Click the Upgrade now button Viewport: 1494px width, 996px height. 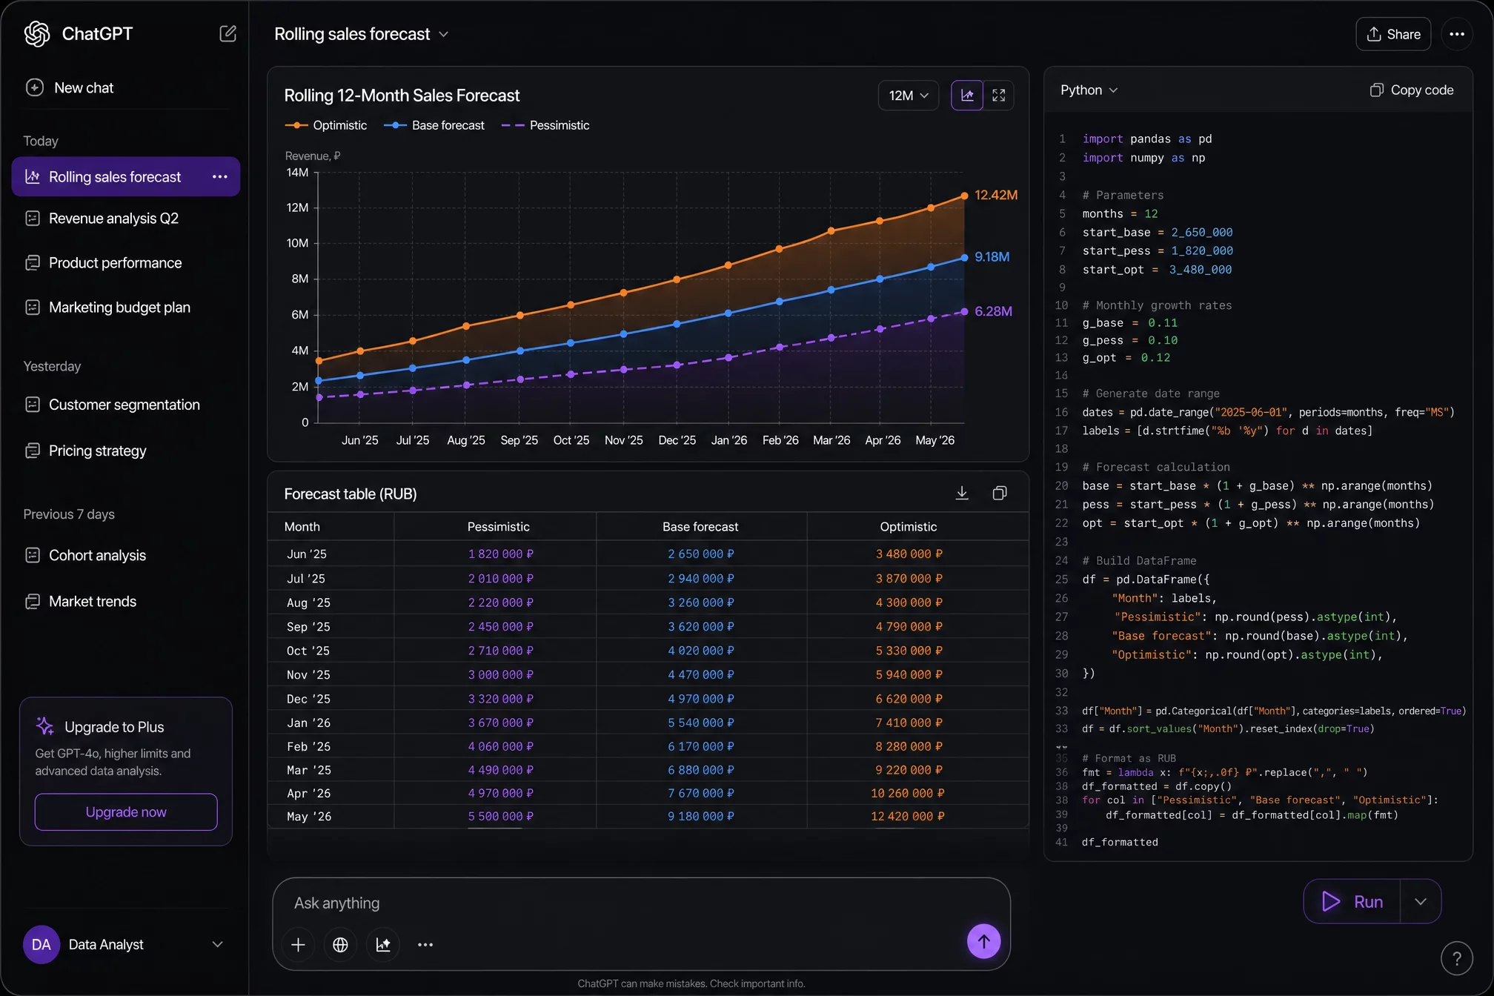pos(126,812)
